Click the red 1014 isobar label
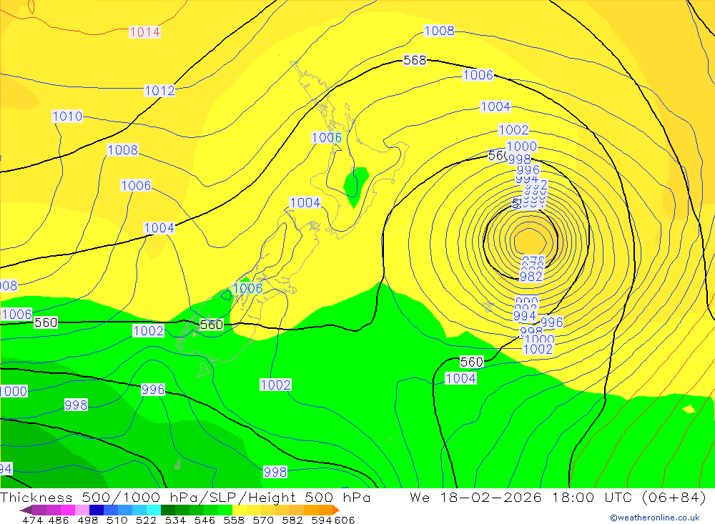715x524 pixels. [144, 32]
